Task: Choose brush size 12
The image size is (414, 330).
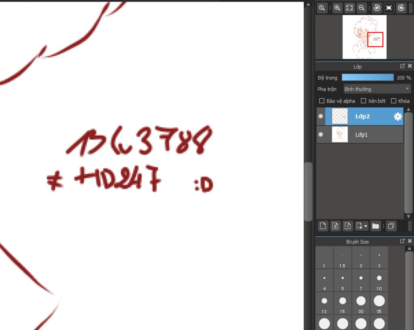Action: click(324, 303)
